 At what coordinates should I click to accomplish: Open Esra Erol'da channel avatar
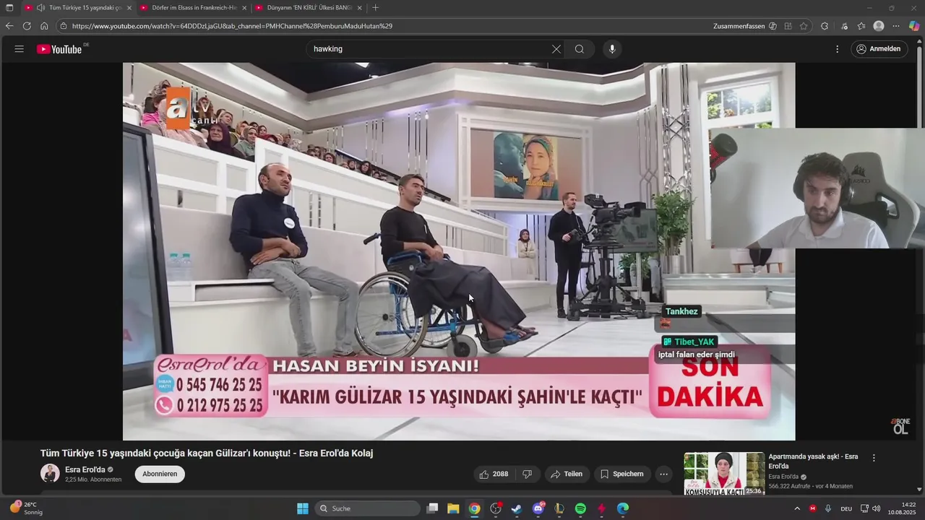50,474
